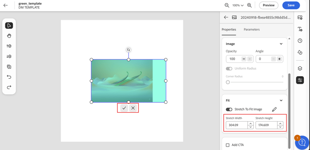Decrease the opacity with minus button
310x150 pixels.
[x=244, y=59]
